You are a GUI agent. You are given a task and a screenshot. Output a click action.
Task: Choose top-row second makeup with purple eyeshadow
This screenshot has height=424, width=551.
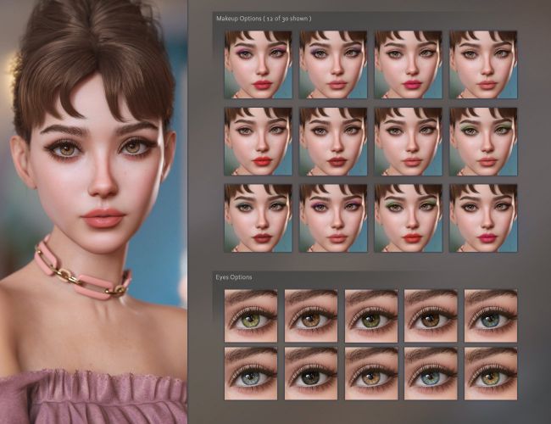click(332, 65)
